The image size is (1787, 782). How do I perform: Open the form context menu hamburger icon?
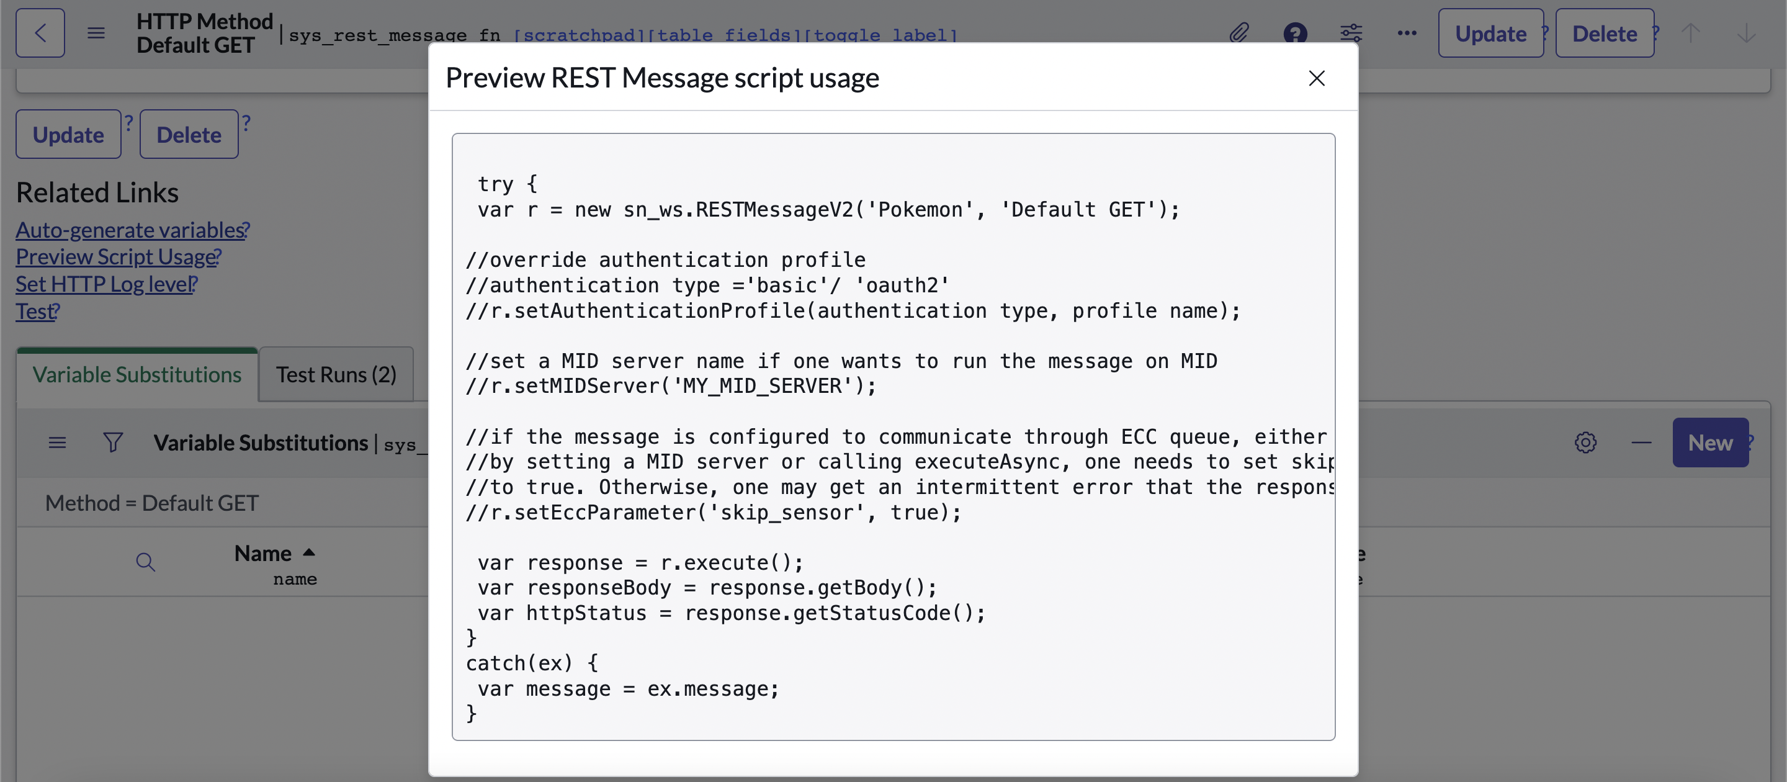[96, 33]
